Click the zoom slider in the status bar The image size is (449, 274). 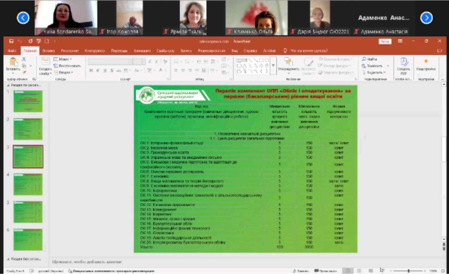click(409, 271)
